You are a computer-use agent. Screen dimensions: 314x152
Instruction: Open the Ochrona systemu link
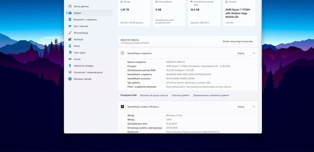181,95
